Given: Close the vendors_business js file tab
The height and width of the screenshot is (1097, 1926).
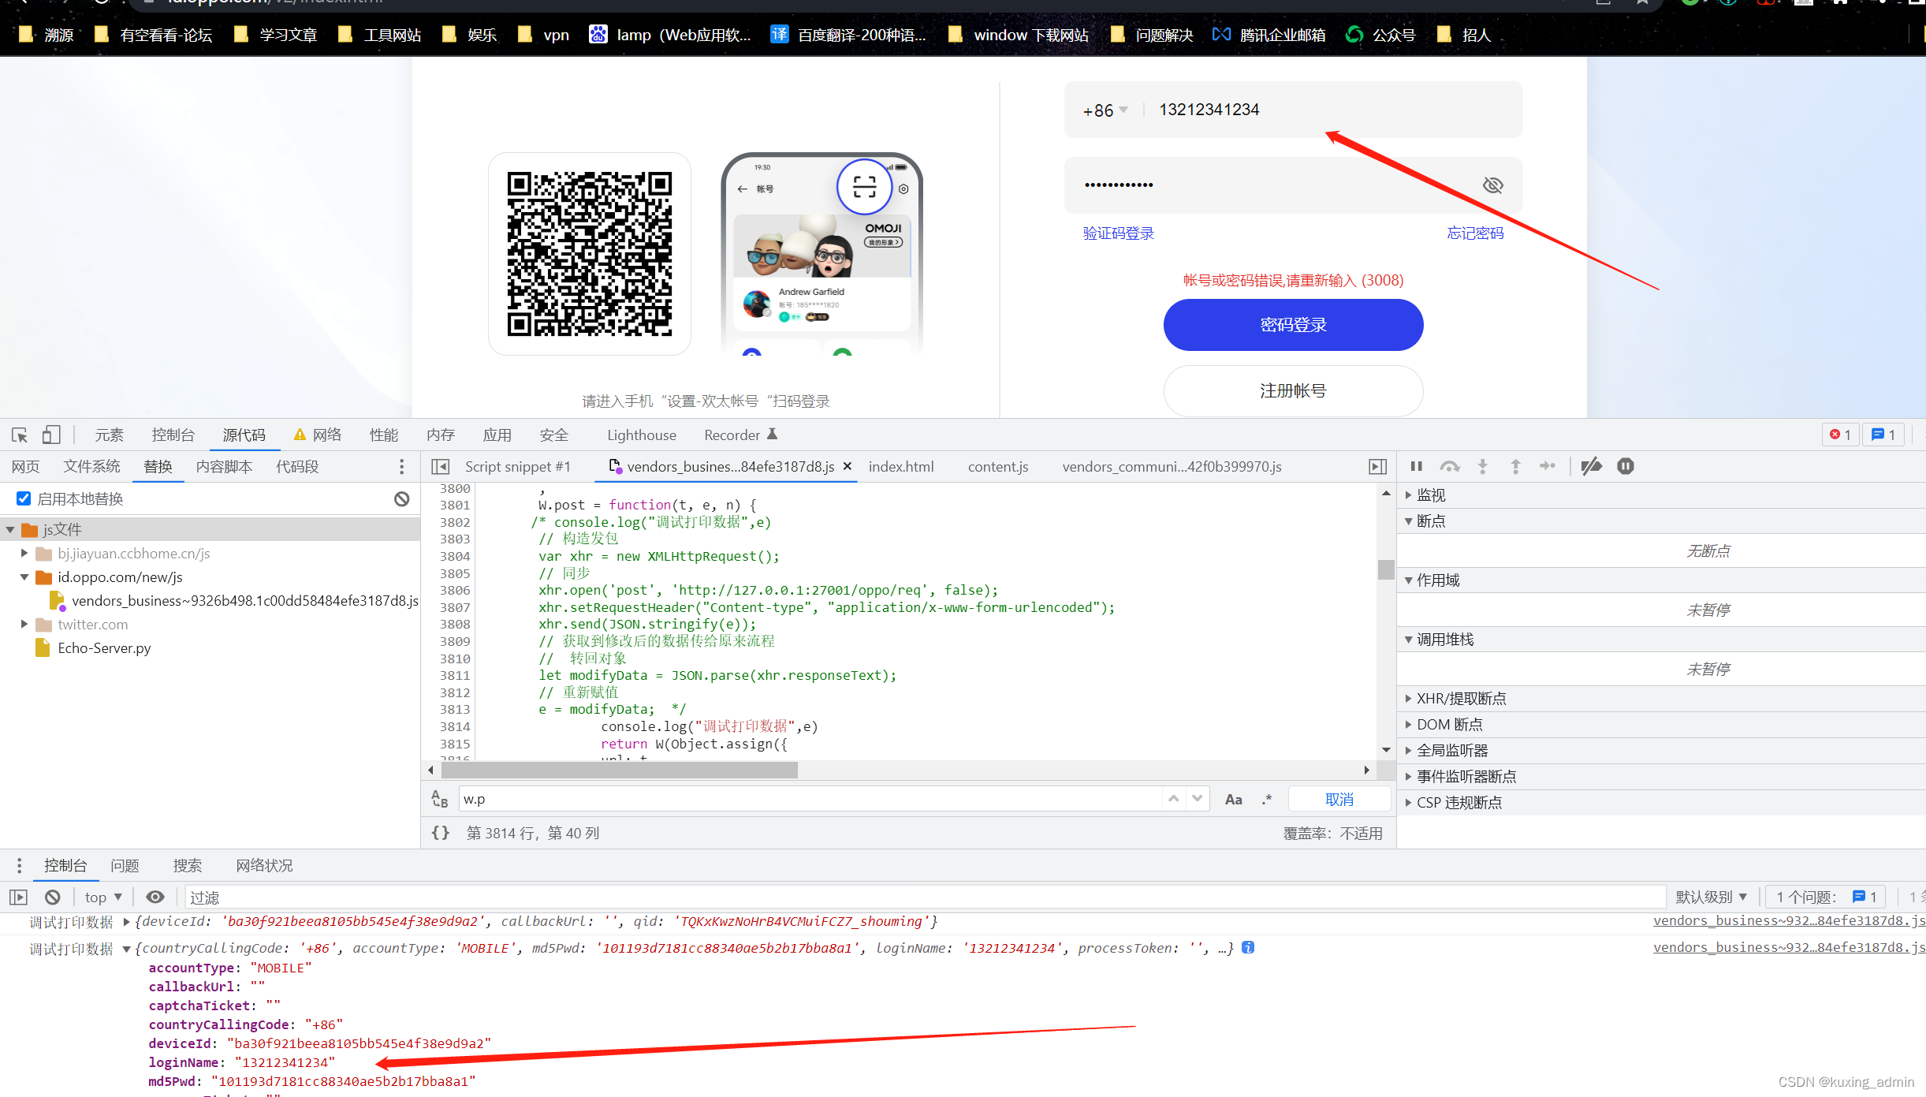Looking at the screenshot, I should click(x=848, y=466).
